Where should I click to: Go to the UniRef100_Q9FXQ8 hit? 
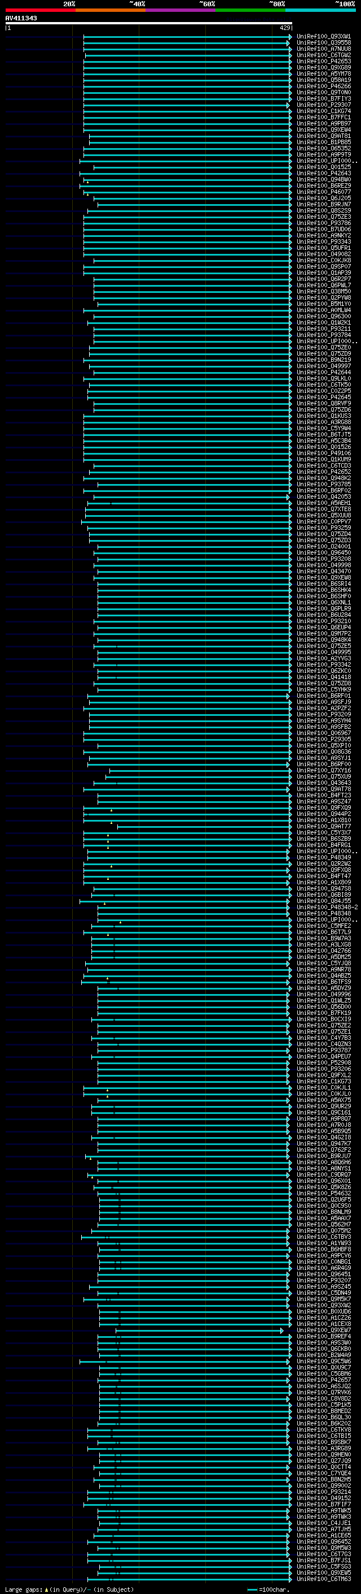point(324,870)
